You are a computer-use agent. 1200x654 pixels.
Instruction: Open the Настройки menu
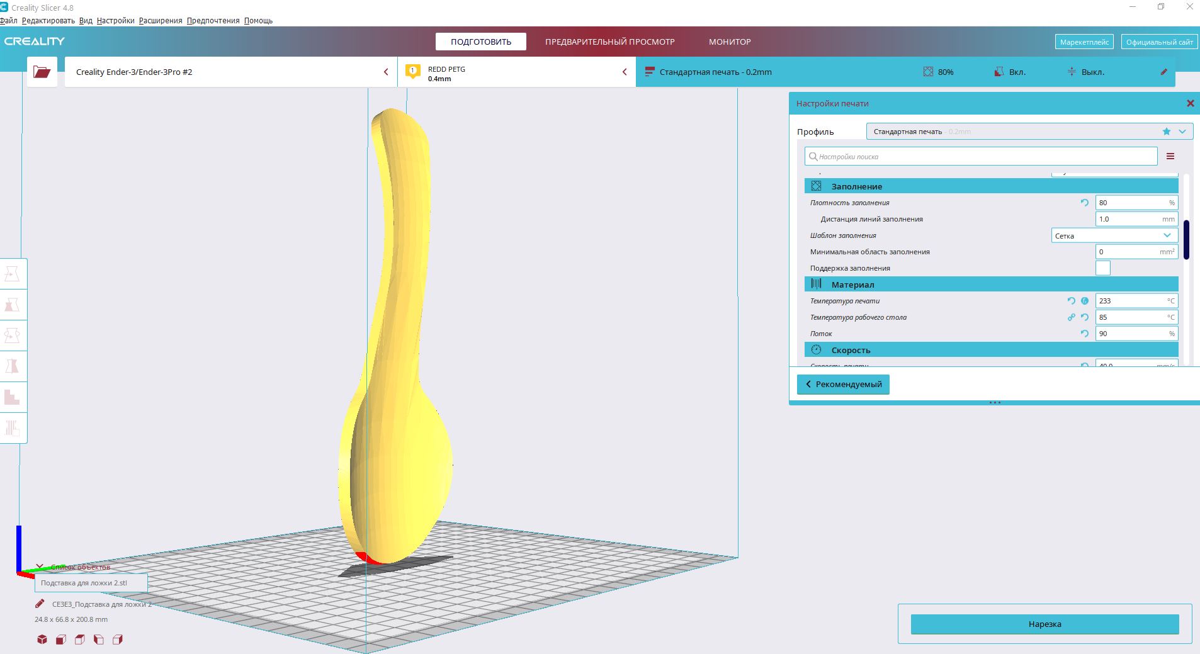coord(116,21)
